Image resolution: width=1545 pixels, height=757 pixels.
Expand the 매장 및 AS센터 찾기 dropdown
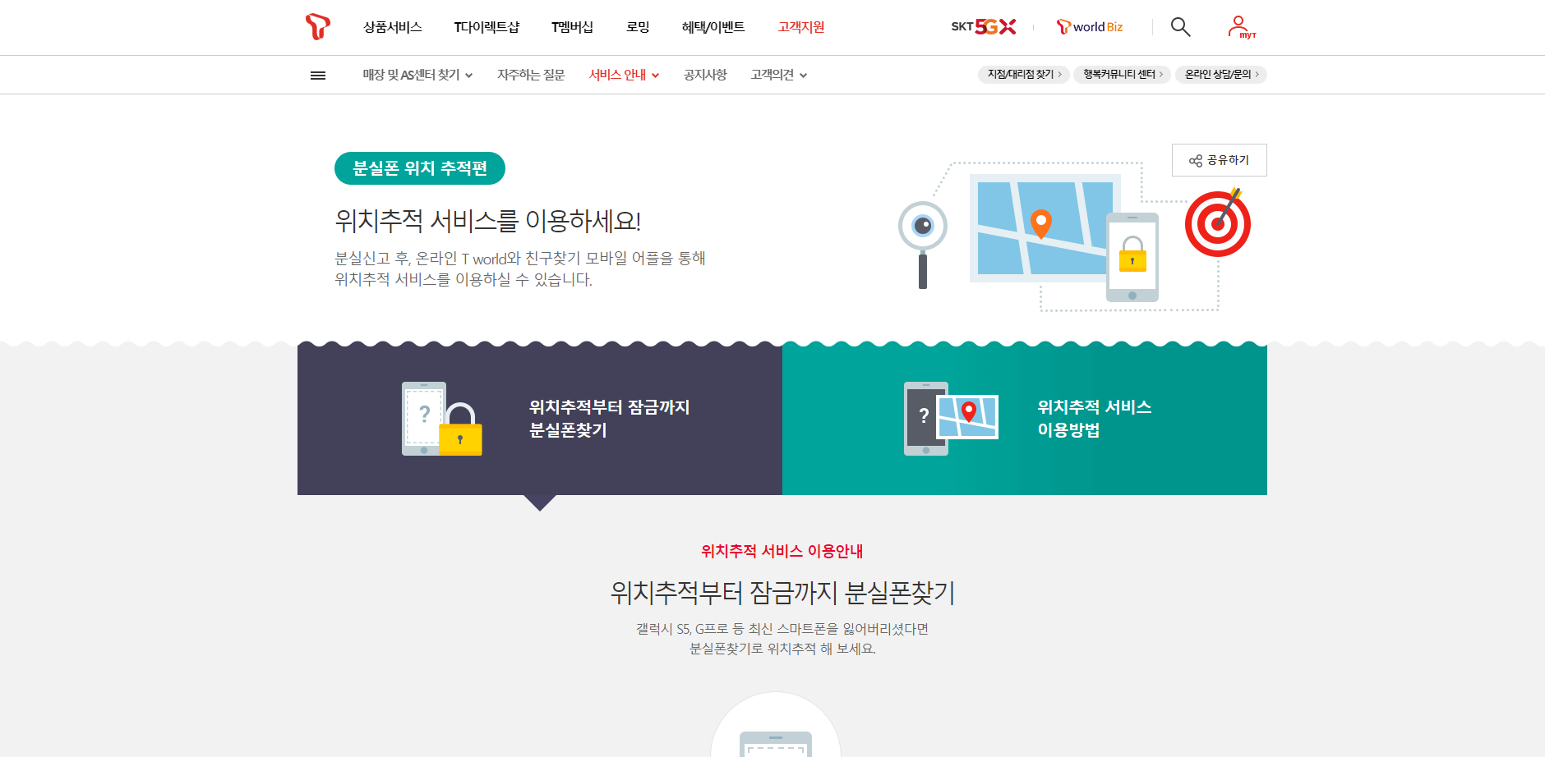coord(417,75)
